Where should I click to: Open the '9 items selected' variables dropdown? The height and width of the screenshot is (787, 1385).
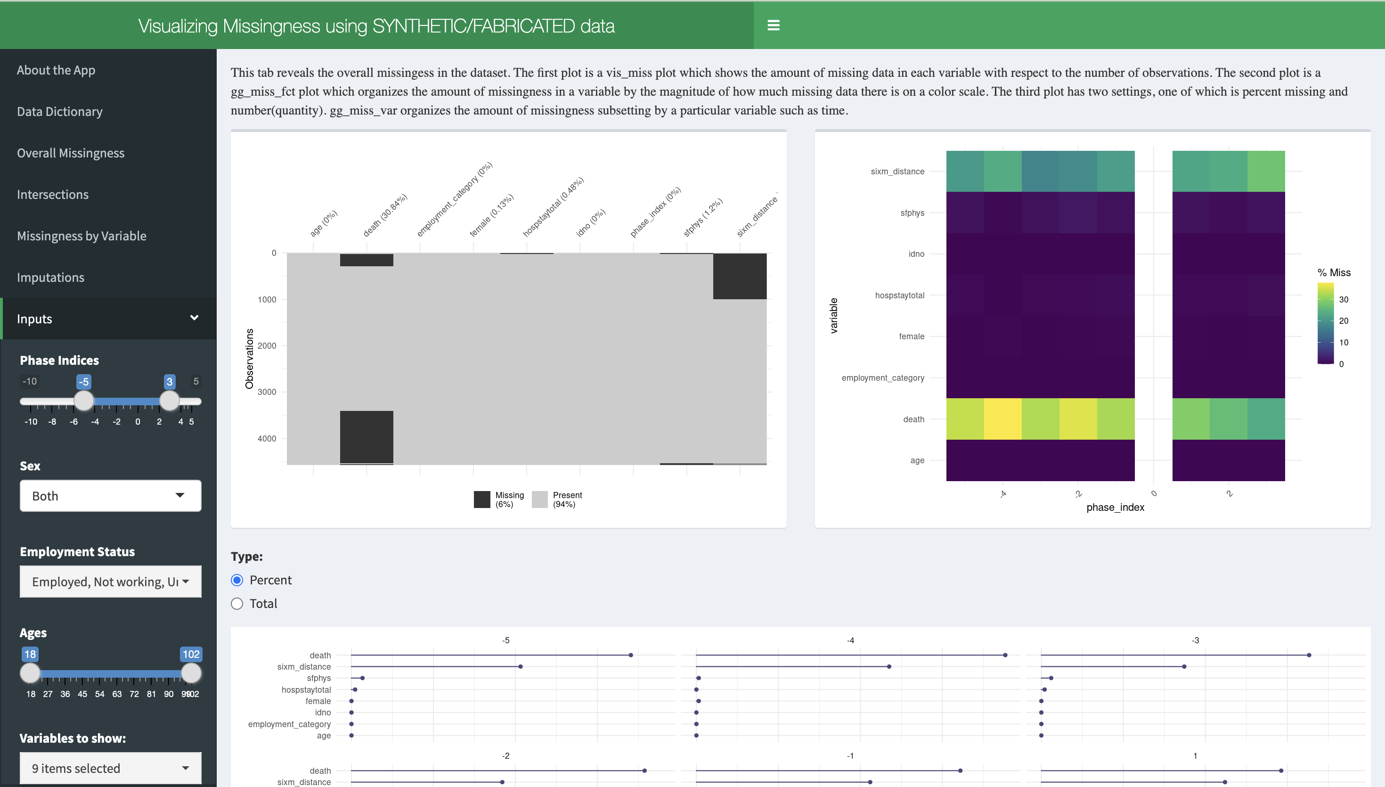110,768
